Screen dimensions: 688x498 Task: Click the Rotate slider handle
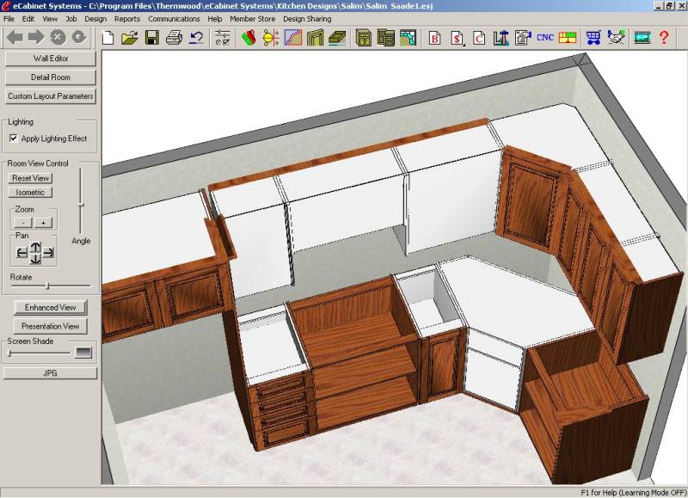coord(47,286)
